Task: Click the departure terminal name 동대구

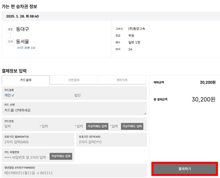Action: 23,29
